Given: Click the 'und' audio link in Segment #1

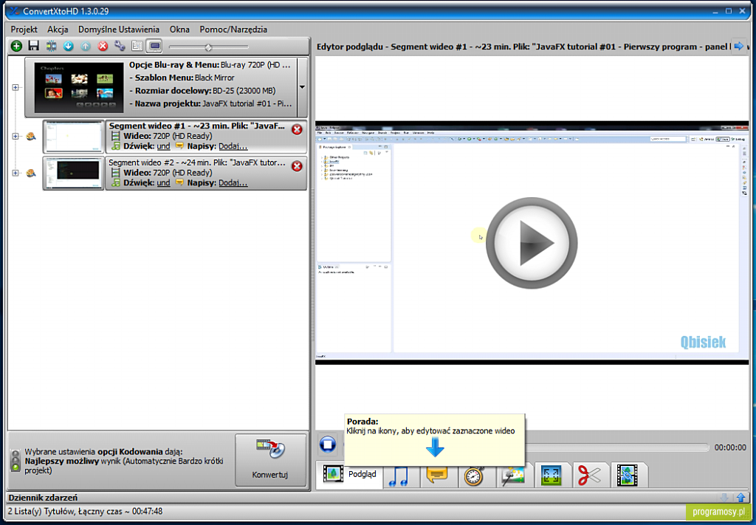Looking at the screenshot, I should coord(163,146).
